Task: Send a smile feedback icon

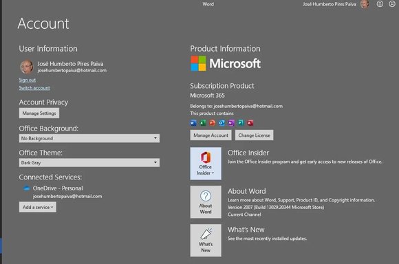Action: pos(380,4)
